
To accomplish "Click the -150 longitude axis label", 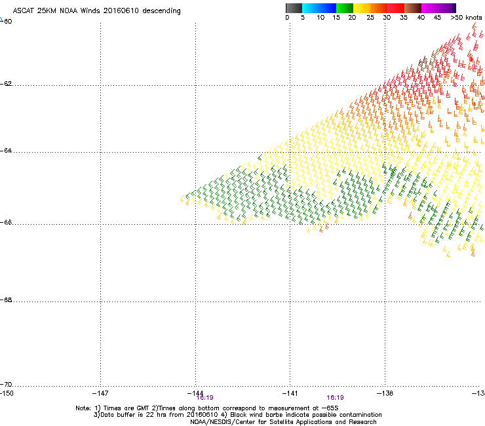I will click(x=7, y=393).
